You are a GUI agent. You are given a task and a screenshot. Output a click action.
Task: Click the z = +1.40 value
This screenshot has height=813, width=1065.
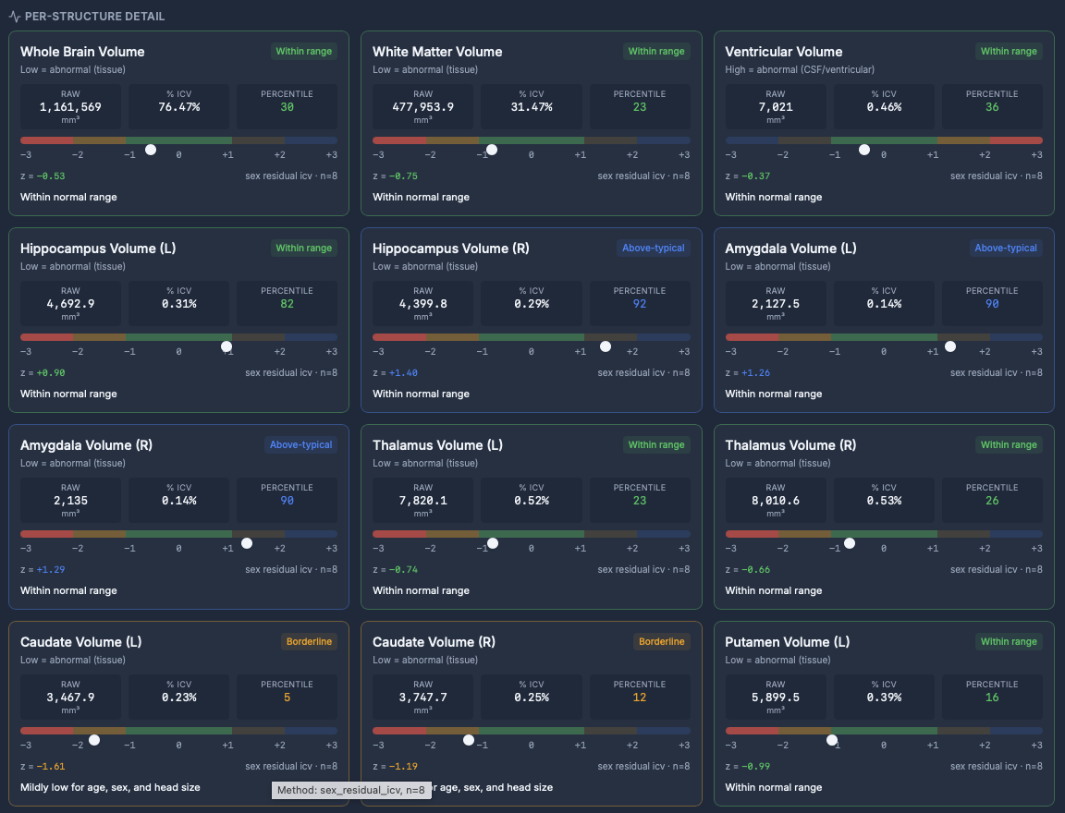click(396, 372)
